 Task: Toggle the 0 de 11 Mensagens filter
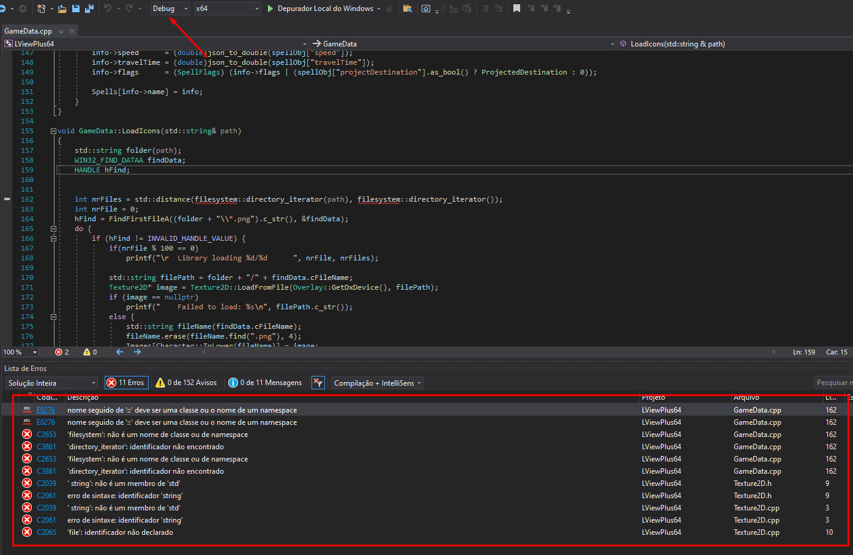coord(266,383)
